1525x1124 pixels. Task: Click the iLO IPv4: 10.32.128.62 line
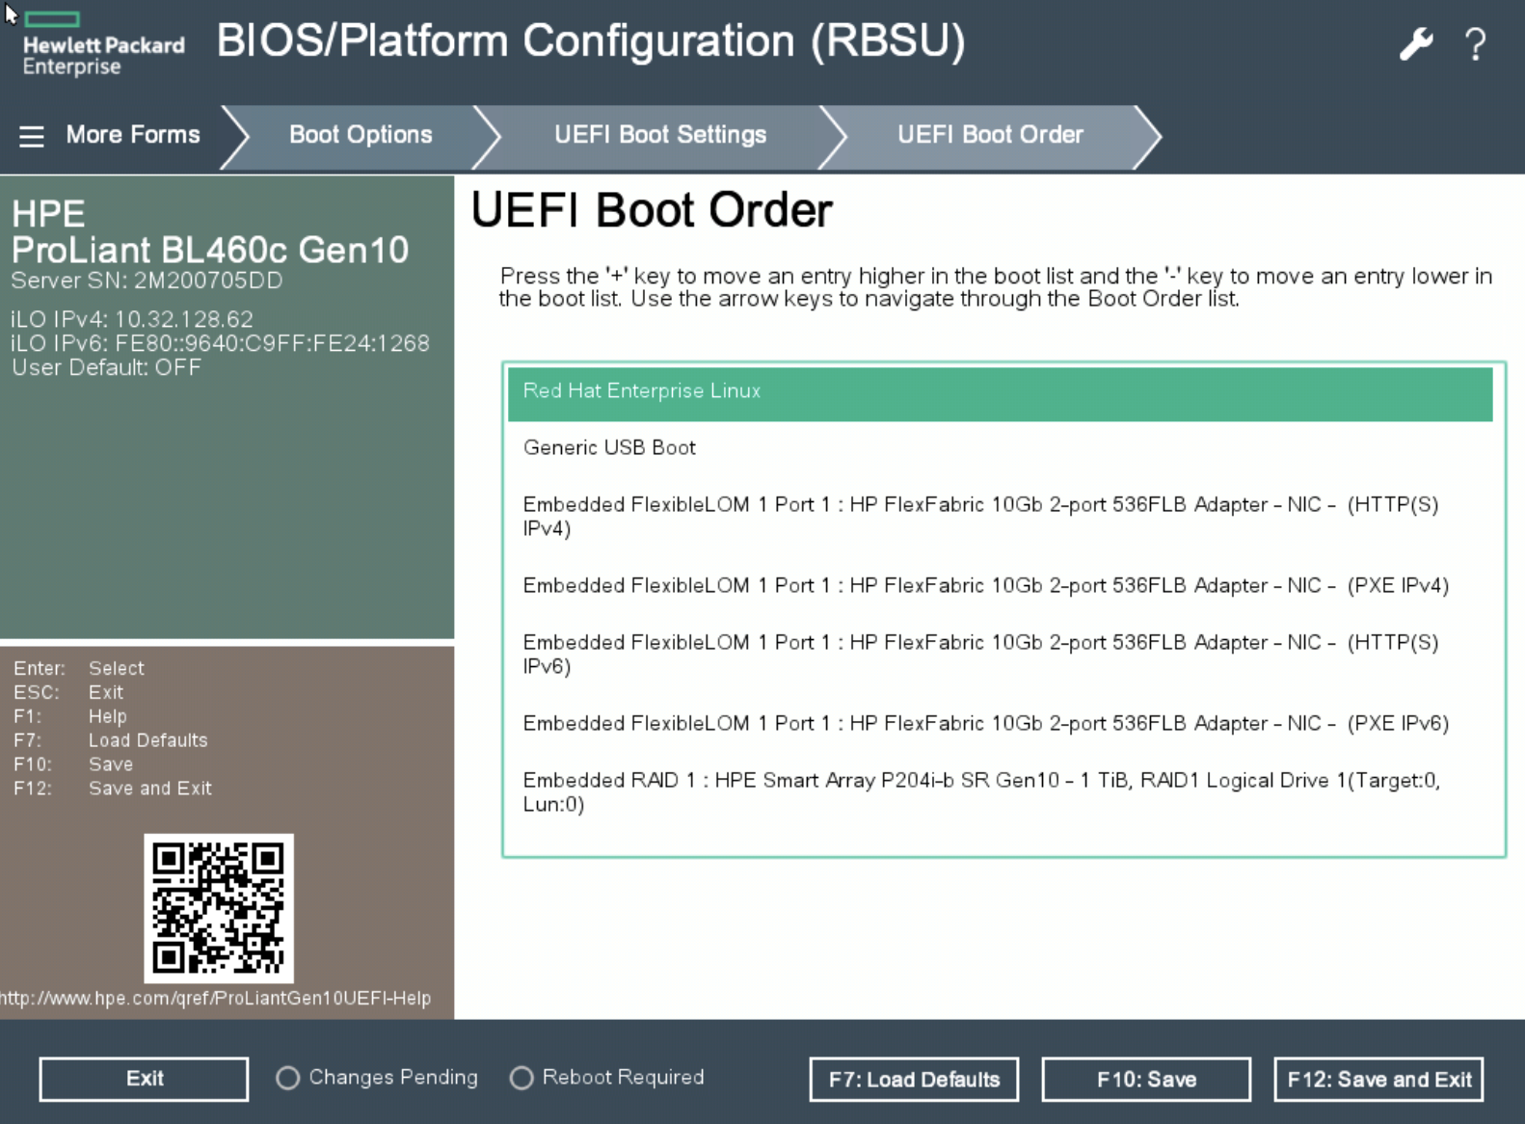click(132, 319)
